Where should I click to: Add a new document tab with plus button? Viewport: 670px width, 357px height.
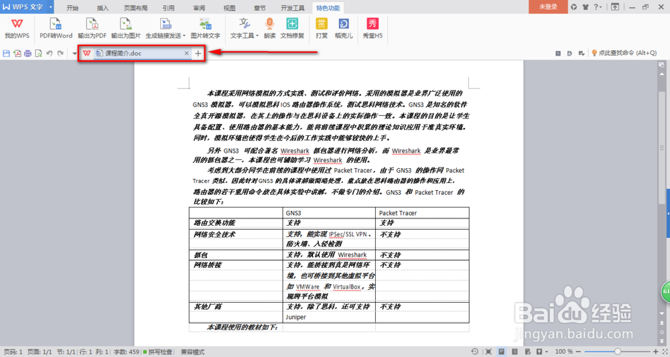pos(198,54)
